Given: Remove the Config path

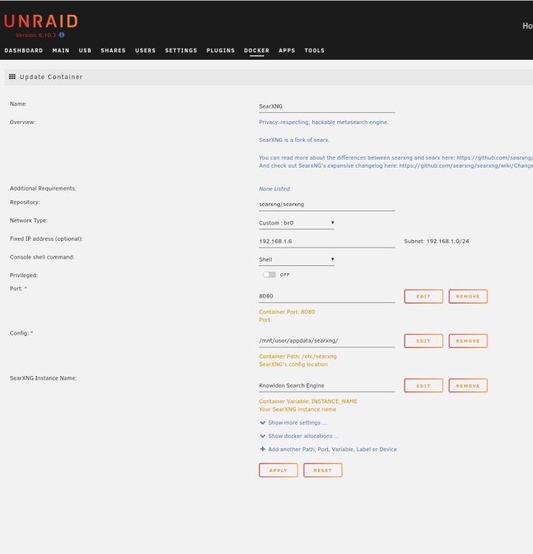Looking at the screenshot, I should tap(468, 341).
